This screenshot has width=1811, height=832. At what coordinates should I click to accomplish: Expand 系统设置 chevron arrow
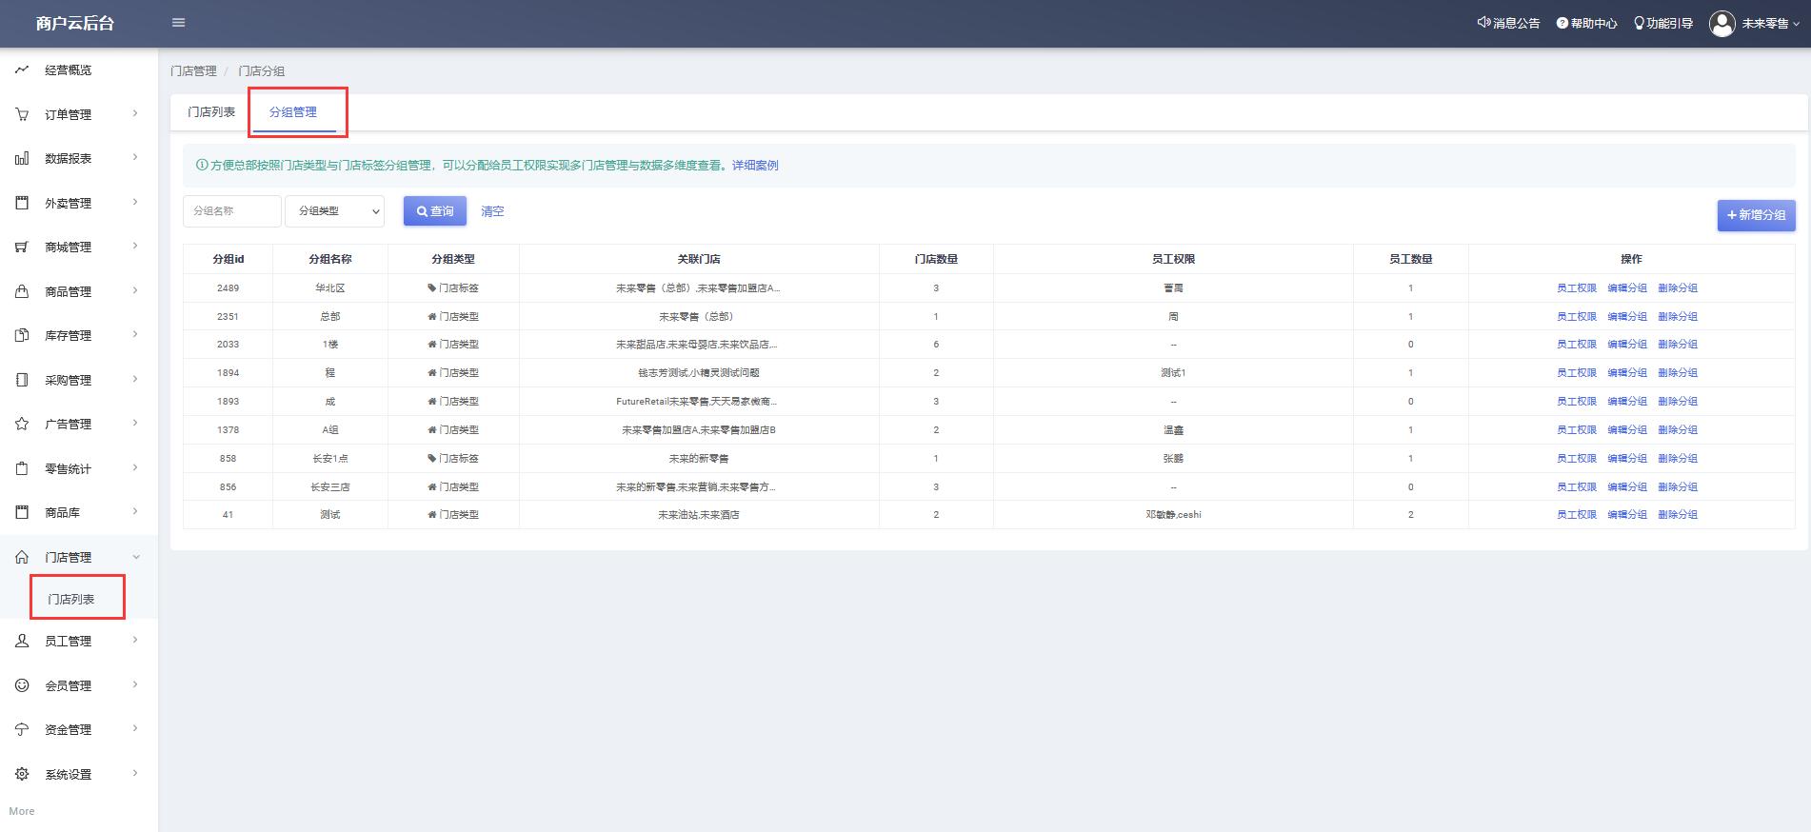135,773
